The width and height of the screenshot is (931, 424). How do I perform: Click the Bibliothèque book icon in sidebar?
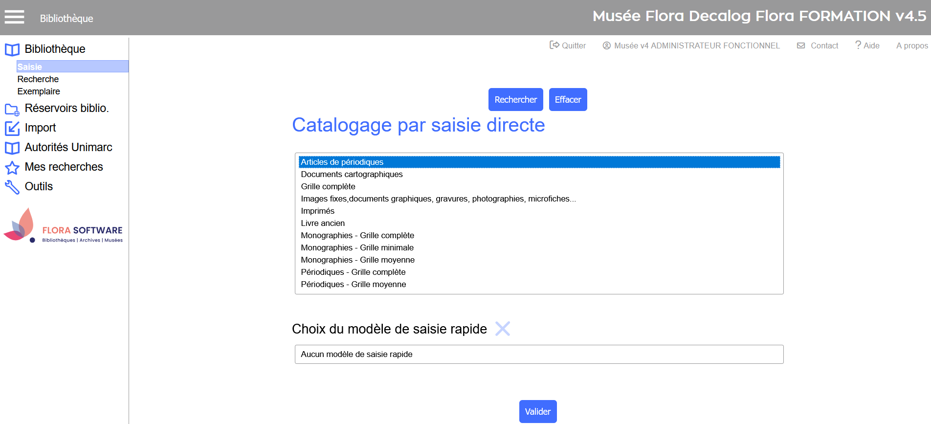click(x=12, y=49)
